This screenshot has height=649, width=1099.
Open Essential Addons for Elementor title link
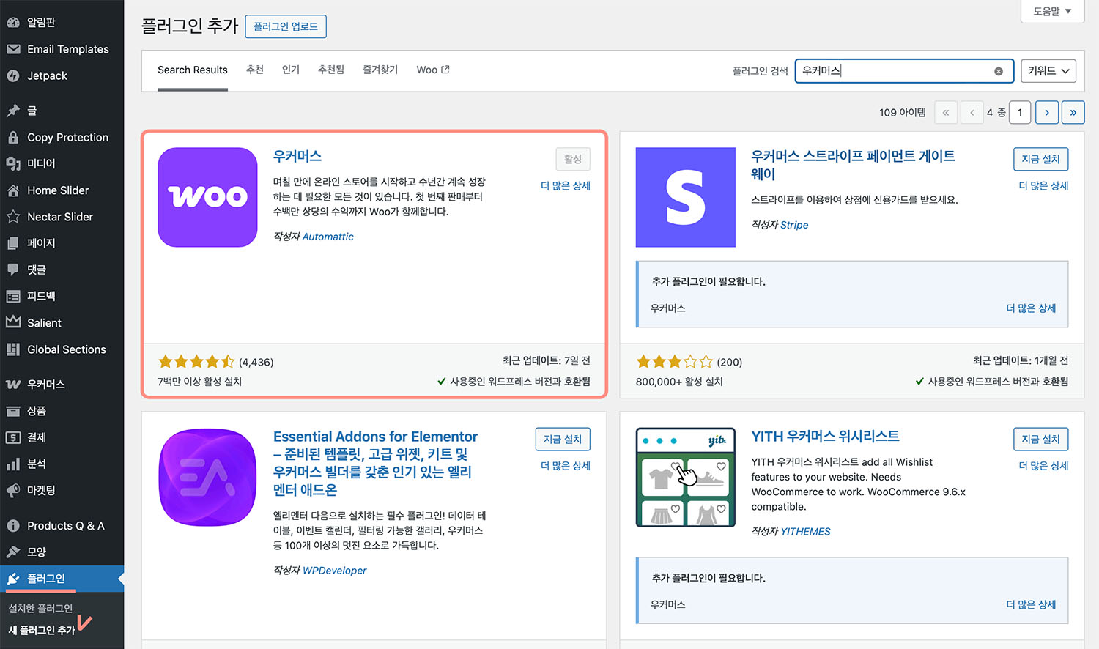(x=375, y=463)
